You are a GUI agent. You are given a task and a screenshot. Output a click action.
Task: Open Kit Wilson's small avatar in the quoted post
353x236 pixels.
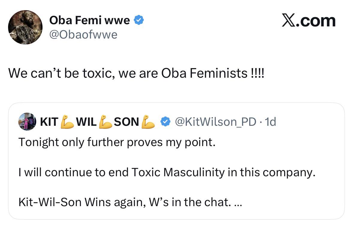pyautogui.click(x=27, y=122)
